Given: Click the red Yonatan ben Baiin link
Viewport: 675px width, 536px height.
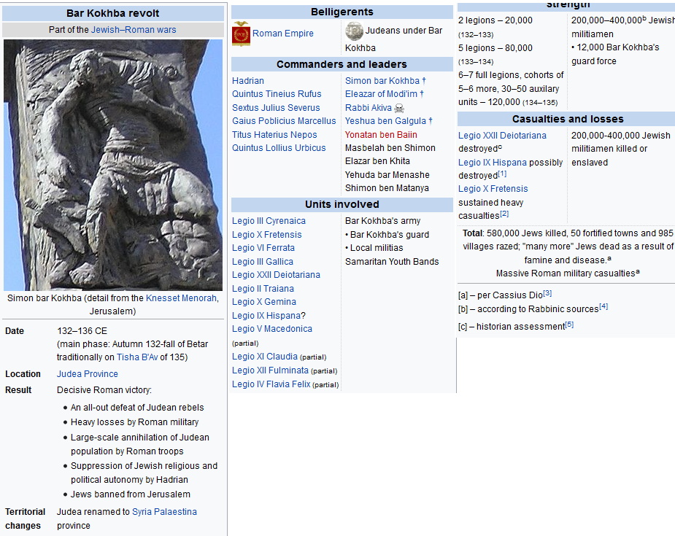Looking at the screenshot, I should (x=381, y=135).
